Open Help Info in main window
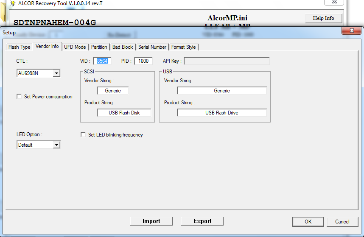The image size is (364, 237). [323, 18]
